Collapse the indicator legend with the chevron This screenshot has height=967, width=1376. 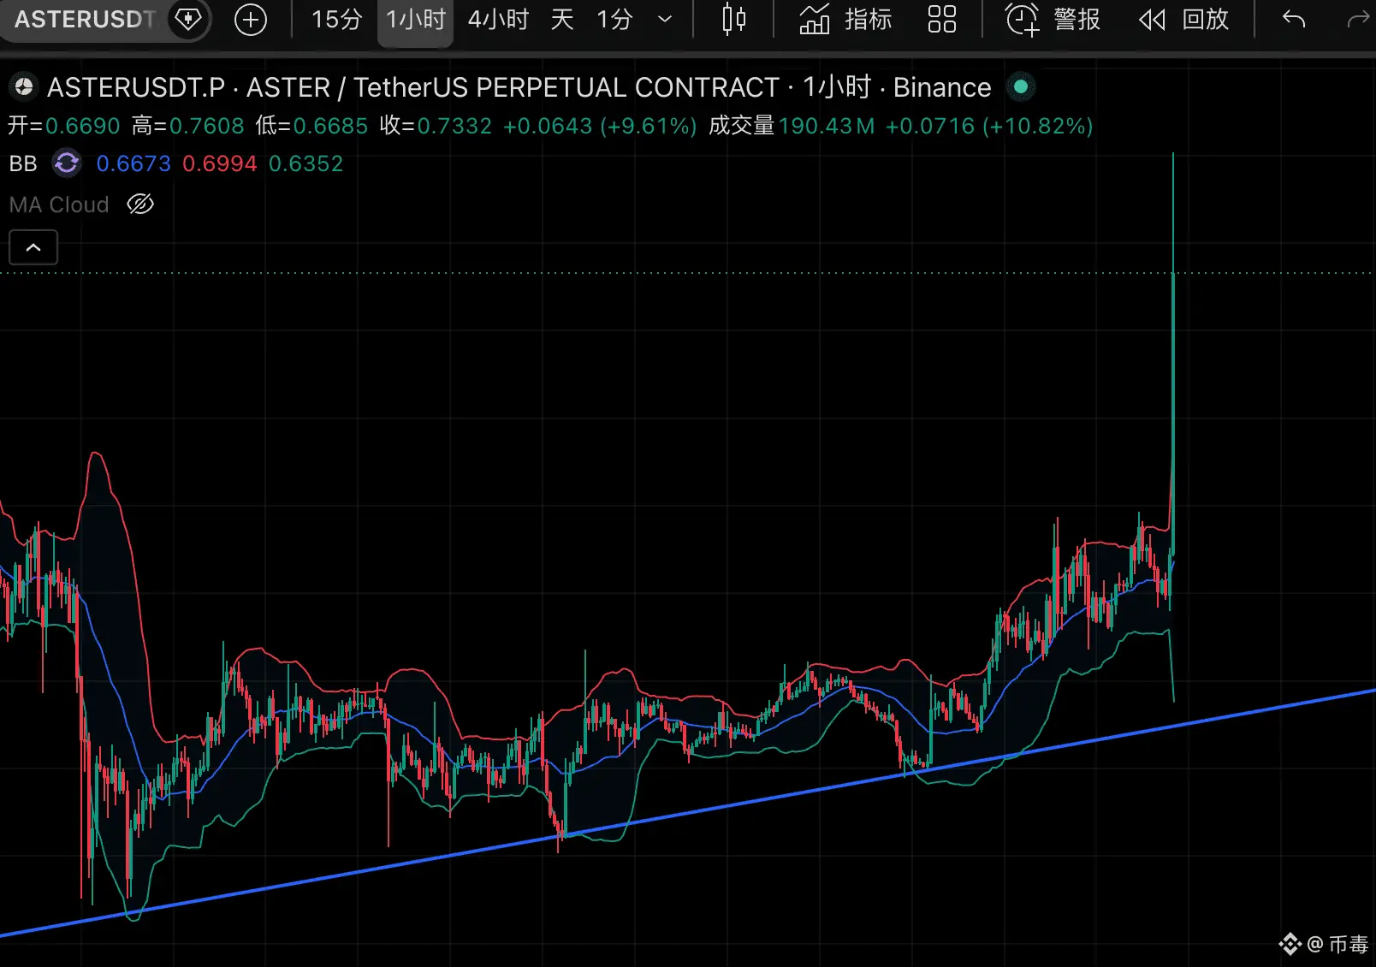click(33, 247)
